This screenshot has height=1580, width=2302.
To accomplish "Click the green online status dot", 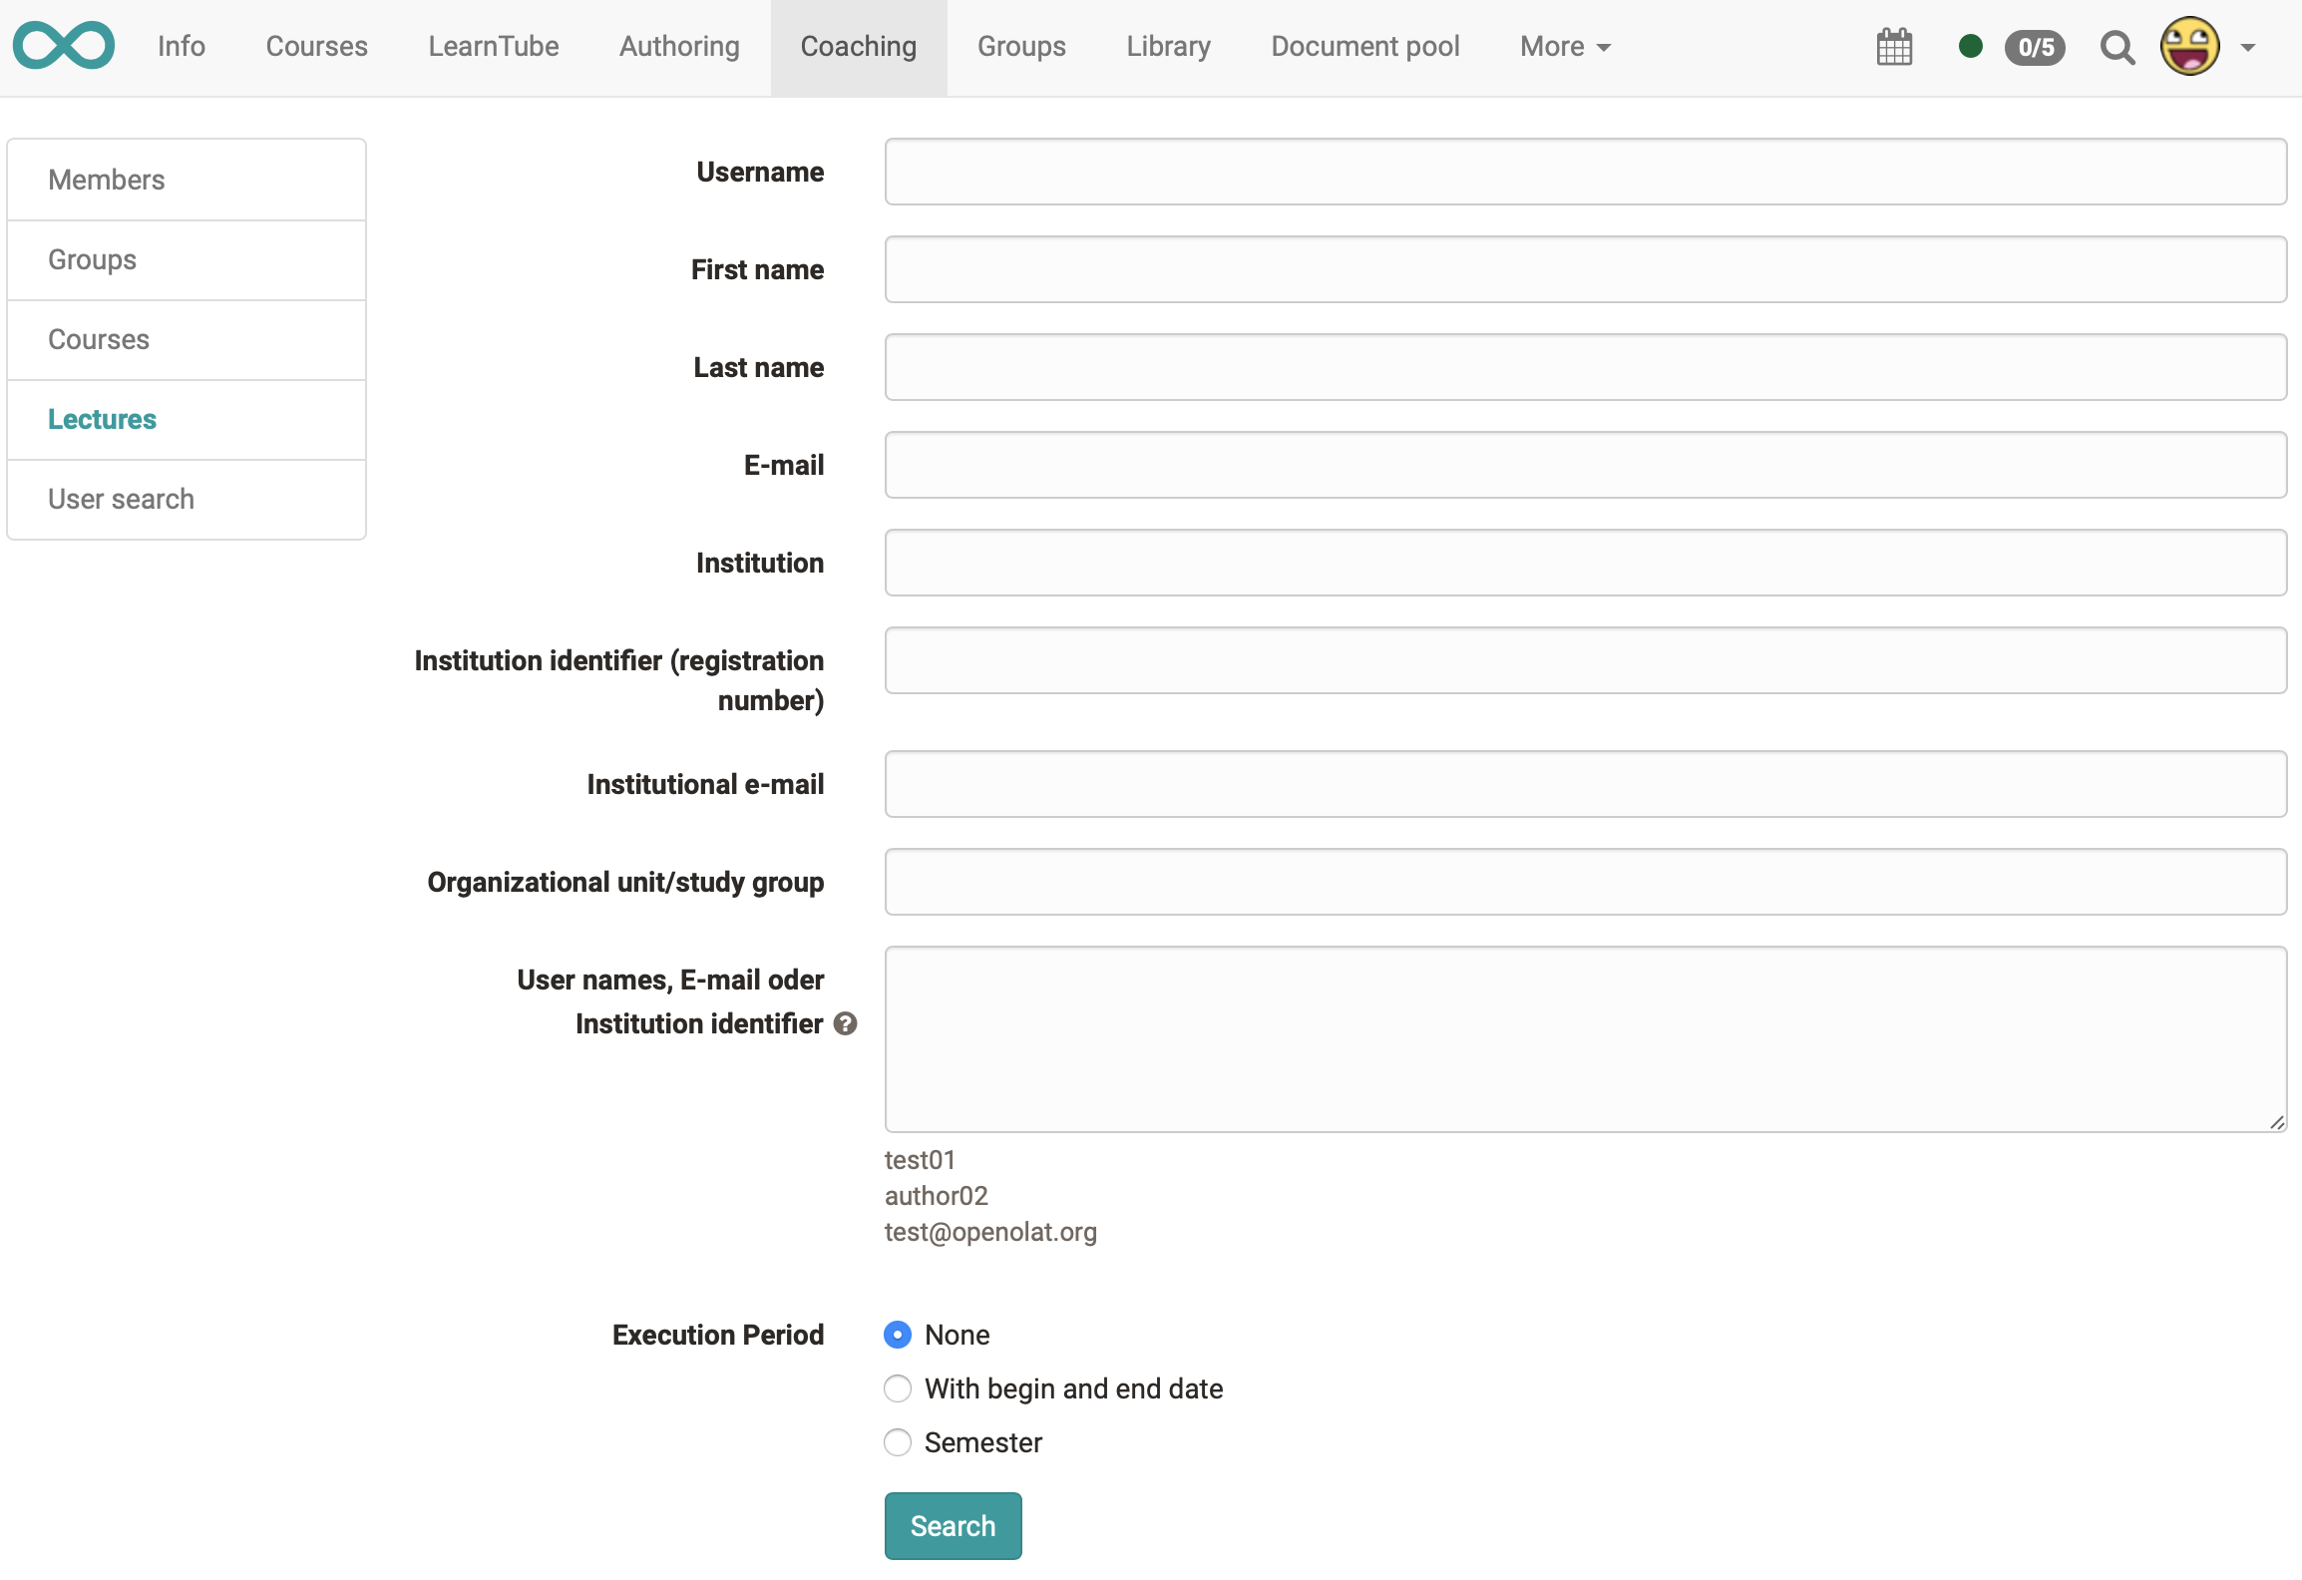I will pyautogui.click(x=1970, y=46).
